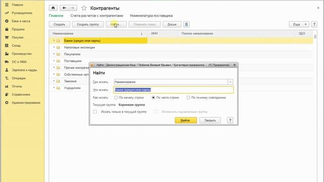The height and width of the screenshot is (182, 324).
Task: Open ОС и НМА section icon
Action: click(x=7, y=62)
